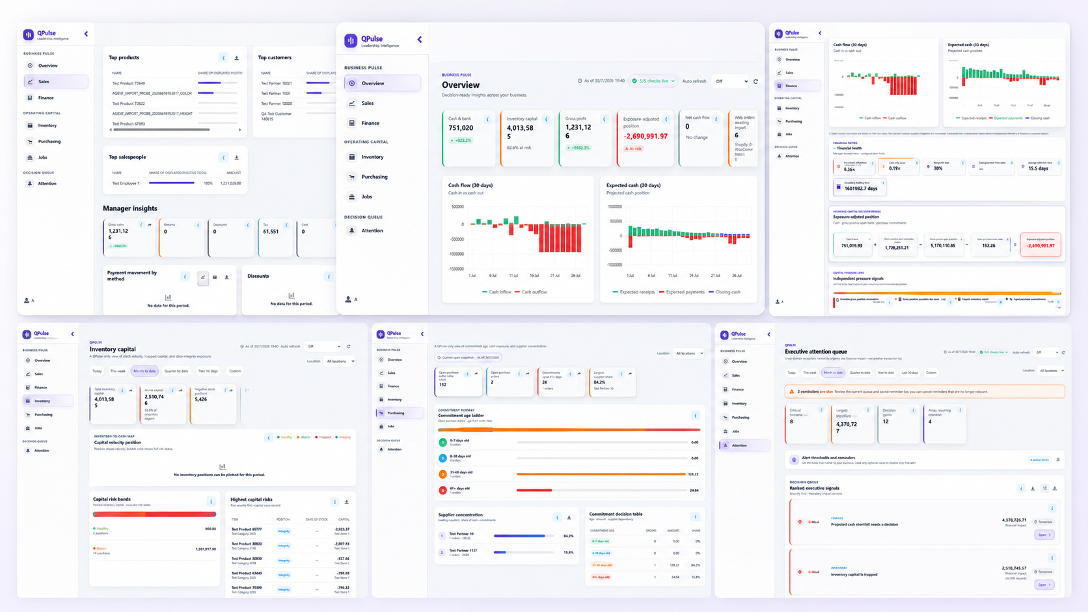1088x612 pixels.
Task: Collapse the sidebar in the Sales panel
Action: point(86,34)
